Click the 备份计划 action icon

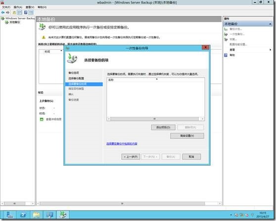[x=226, y=29]
